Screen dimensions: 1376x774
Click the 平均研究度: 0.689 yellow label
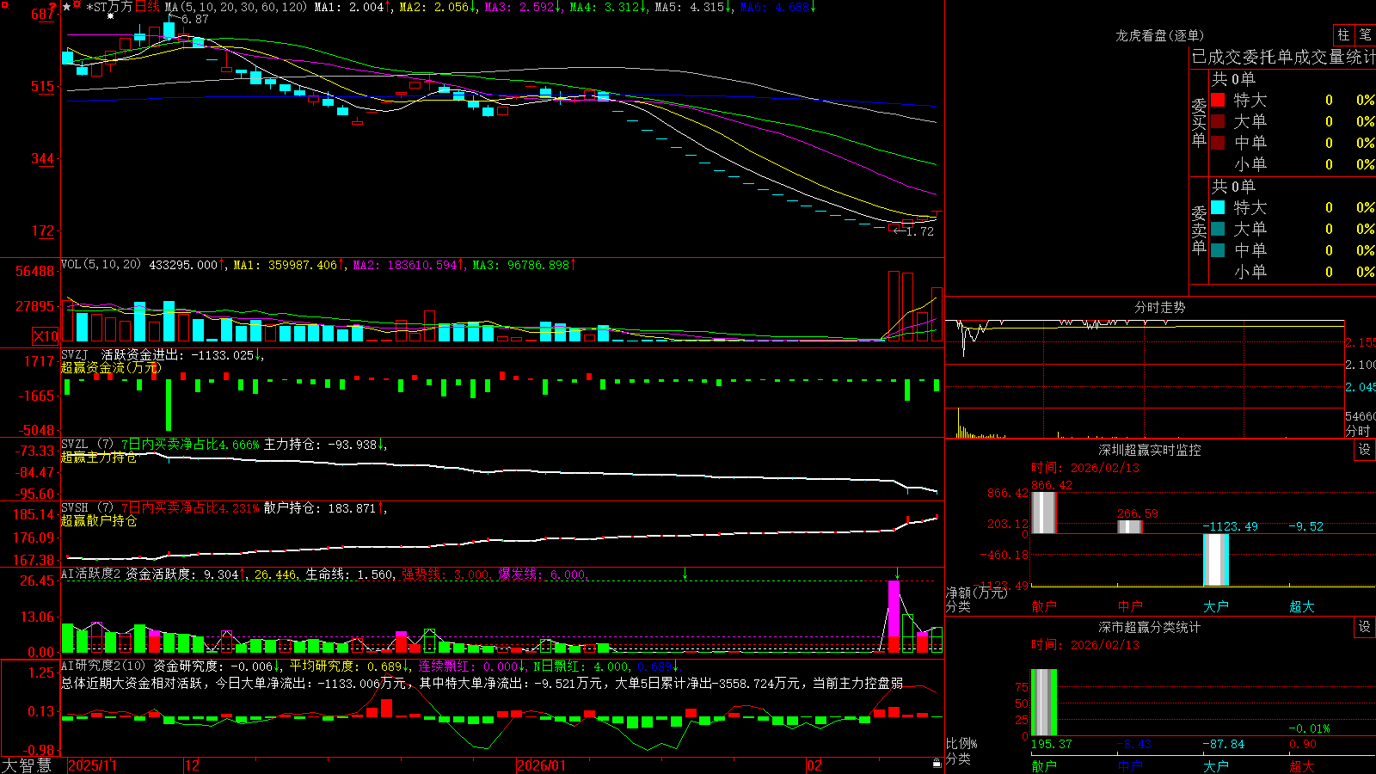345,666
